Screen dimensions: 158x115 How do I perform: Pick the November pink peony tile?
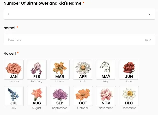tap(106, 96)
